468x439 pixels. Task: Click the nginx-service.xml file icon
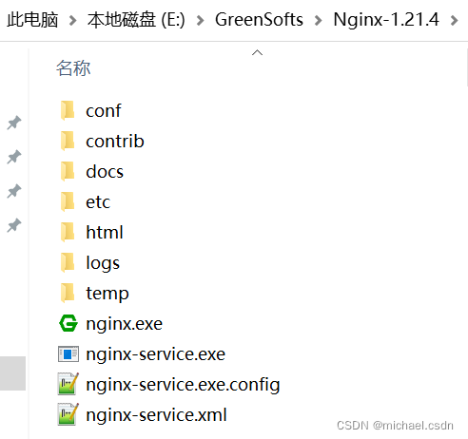[x=68, y=414]
